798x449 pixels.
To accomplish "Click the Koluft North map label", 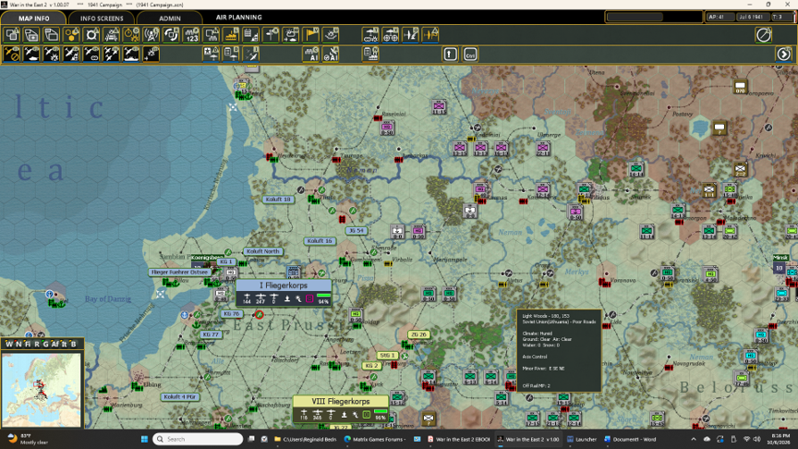I will pyautogui.click(x=263, y=251).
